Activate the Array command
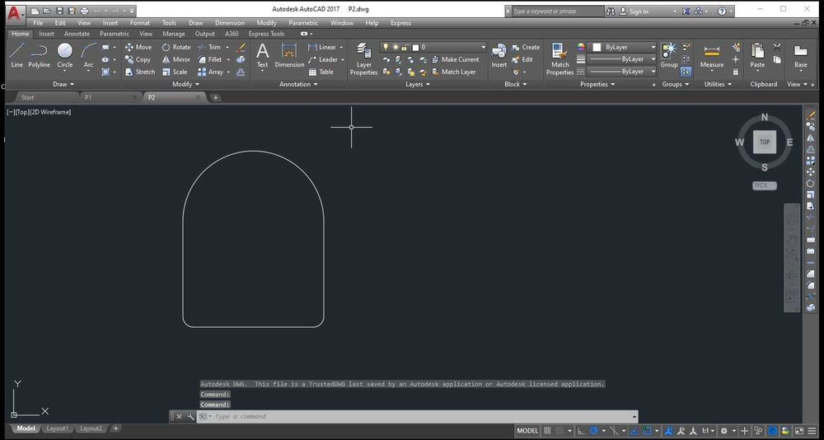The image size is (824, 440). tap(210, 72)
